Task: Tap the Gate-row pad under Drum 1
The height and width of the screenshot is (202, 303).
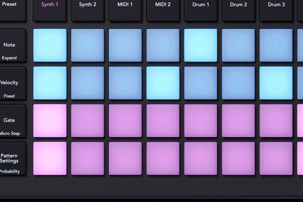Action: click(x=201, y=121)
